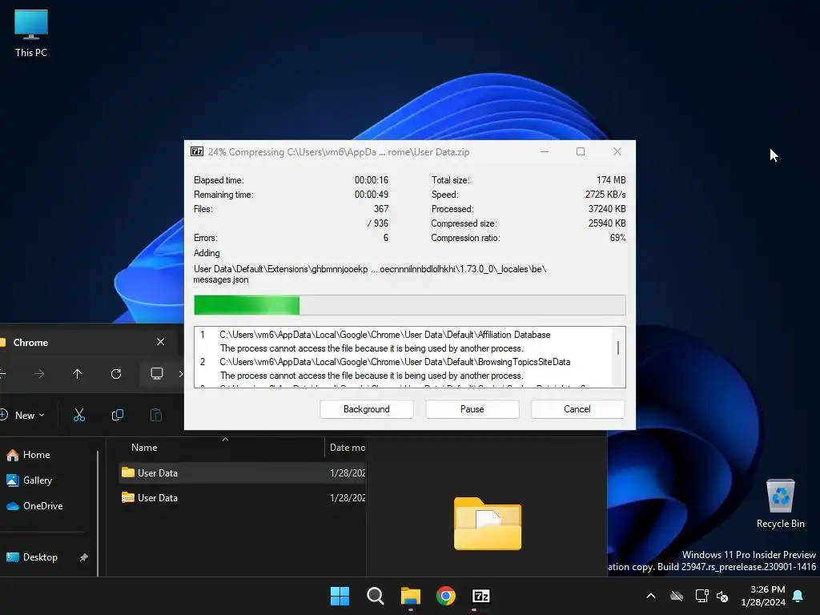Open 7-Zip from the taskbar
The width and height of the screenshot is (820, 615).
pyautogui.click(x=481, y=596)
